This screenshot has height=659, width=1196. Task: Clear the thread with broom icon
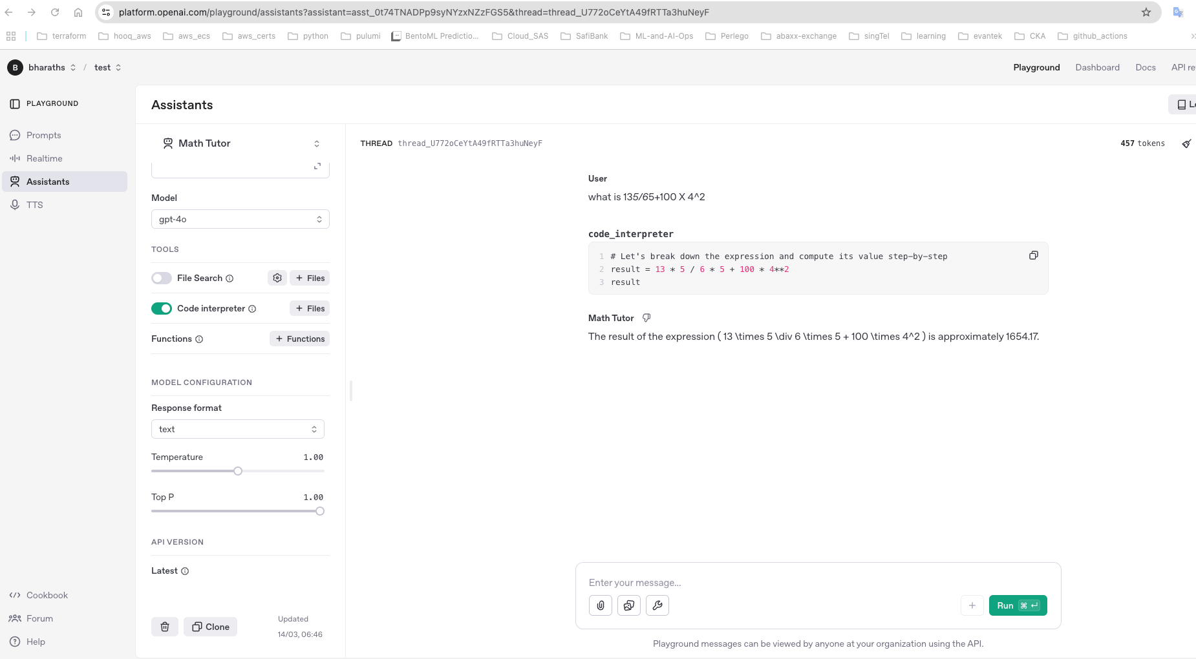tap(1186, 143)
